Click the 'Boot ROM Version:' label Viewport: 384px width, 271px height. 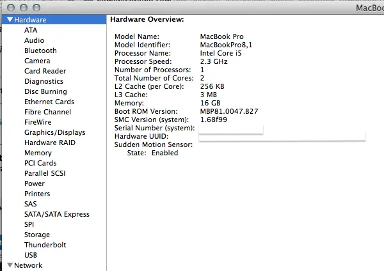click(146, 111)
